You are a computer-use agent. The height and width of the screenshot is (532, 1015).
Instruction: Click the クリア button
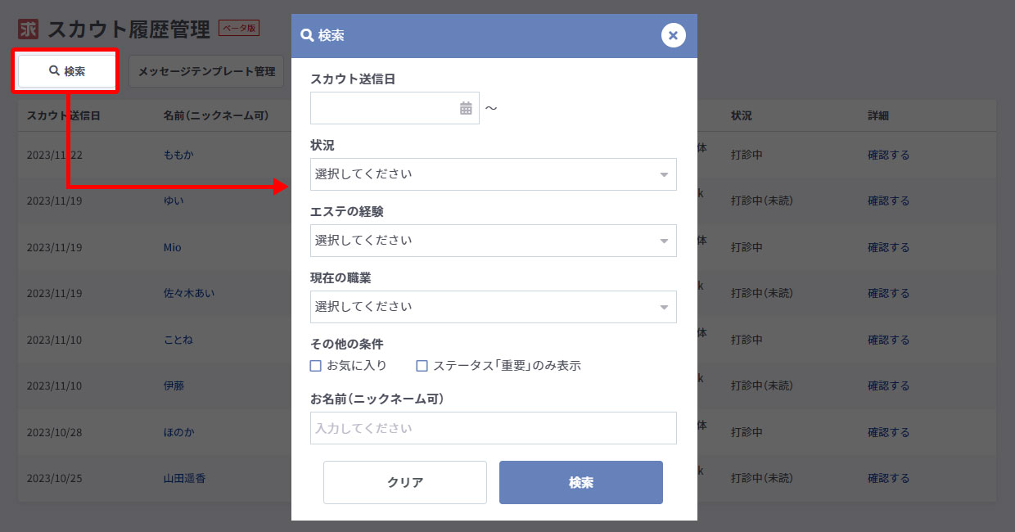[x=405, y=482]
